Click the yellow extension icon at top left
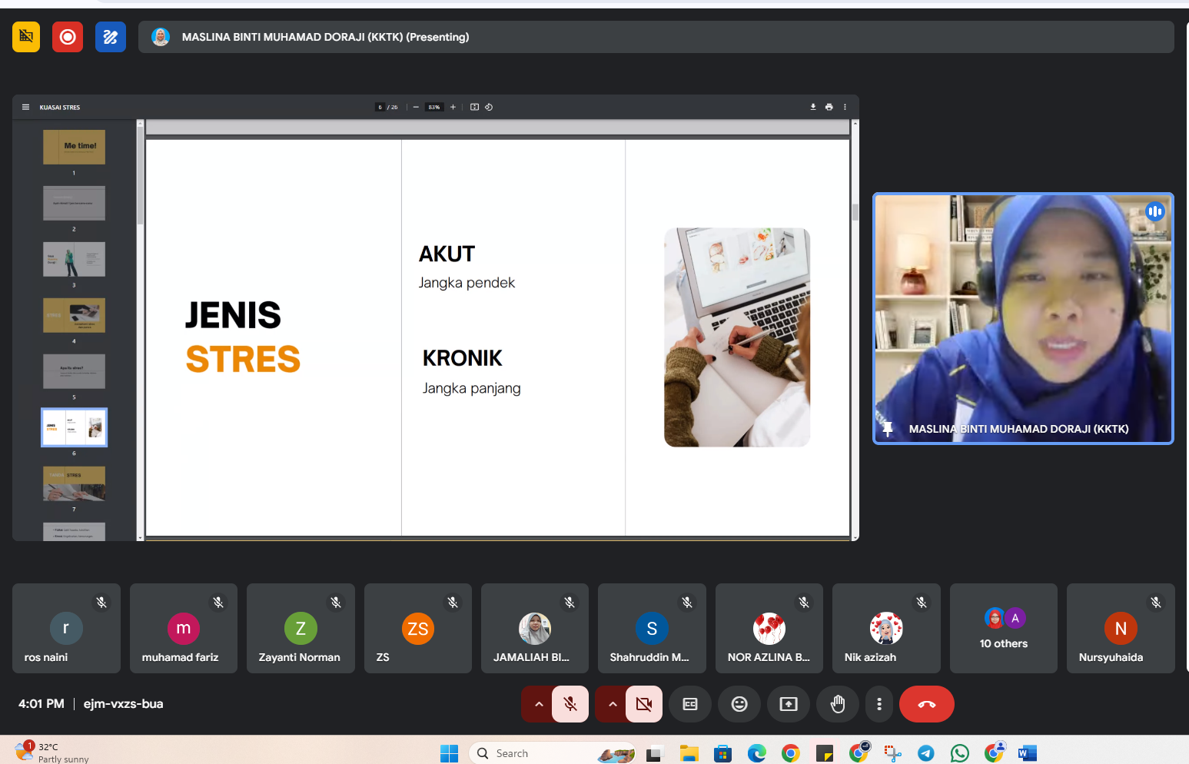 pos(26,37)
